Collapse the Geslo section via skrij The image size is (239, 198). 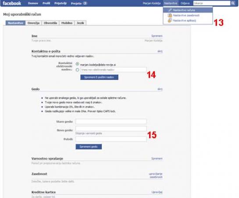point(160,89)
